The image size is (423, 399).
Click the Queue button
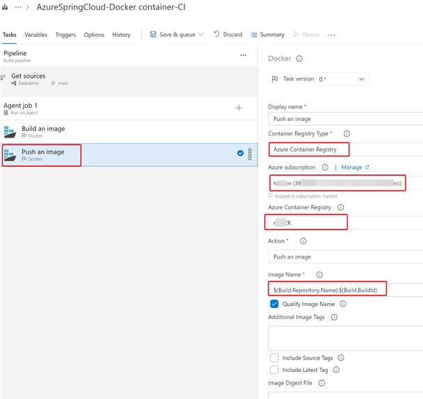click(x=306, y=35)
